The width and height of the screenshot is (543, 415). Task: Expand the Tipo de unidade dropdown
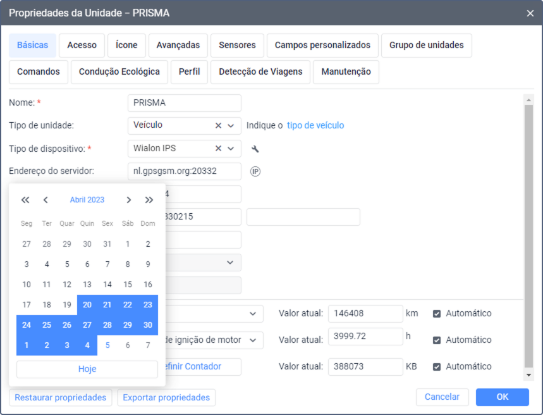[231, 126]
